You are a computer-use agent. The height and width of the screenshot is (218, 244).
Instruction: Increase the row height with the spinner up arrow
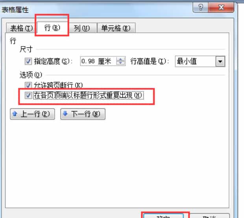coord(120,59)
